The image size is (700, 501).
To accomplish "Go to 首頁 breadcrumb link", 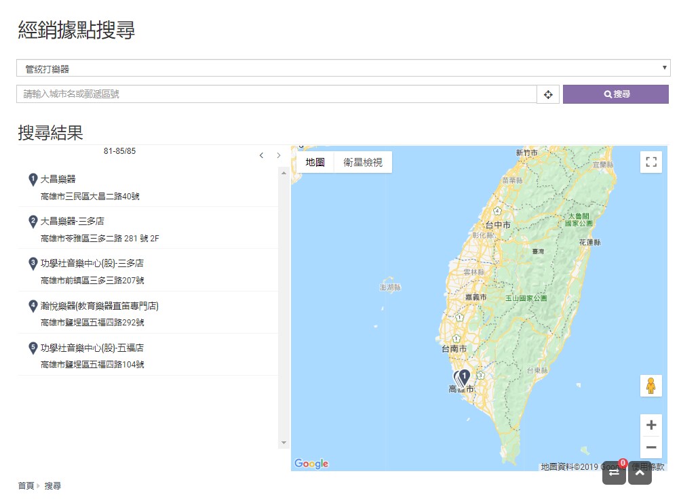I will pyautogui.click(x=26, y=485).
